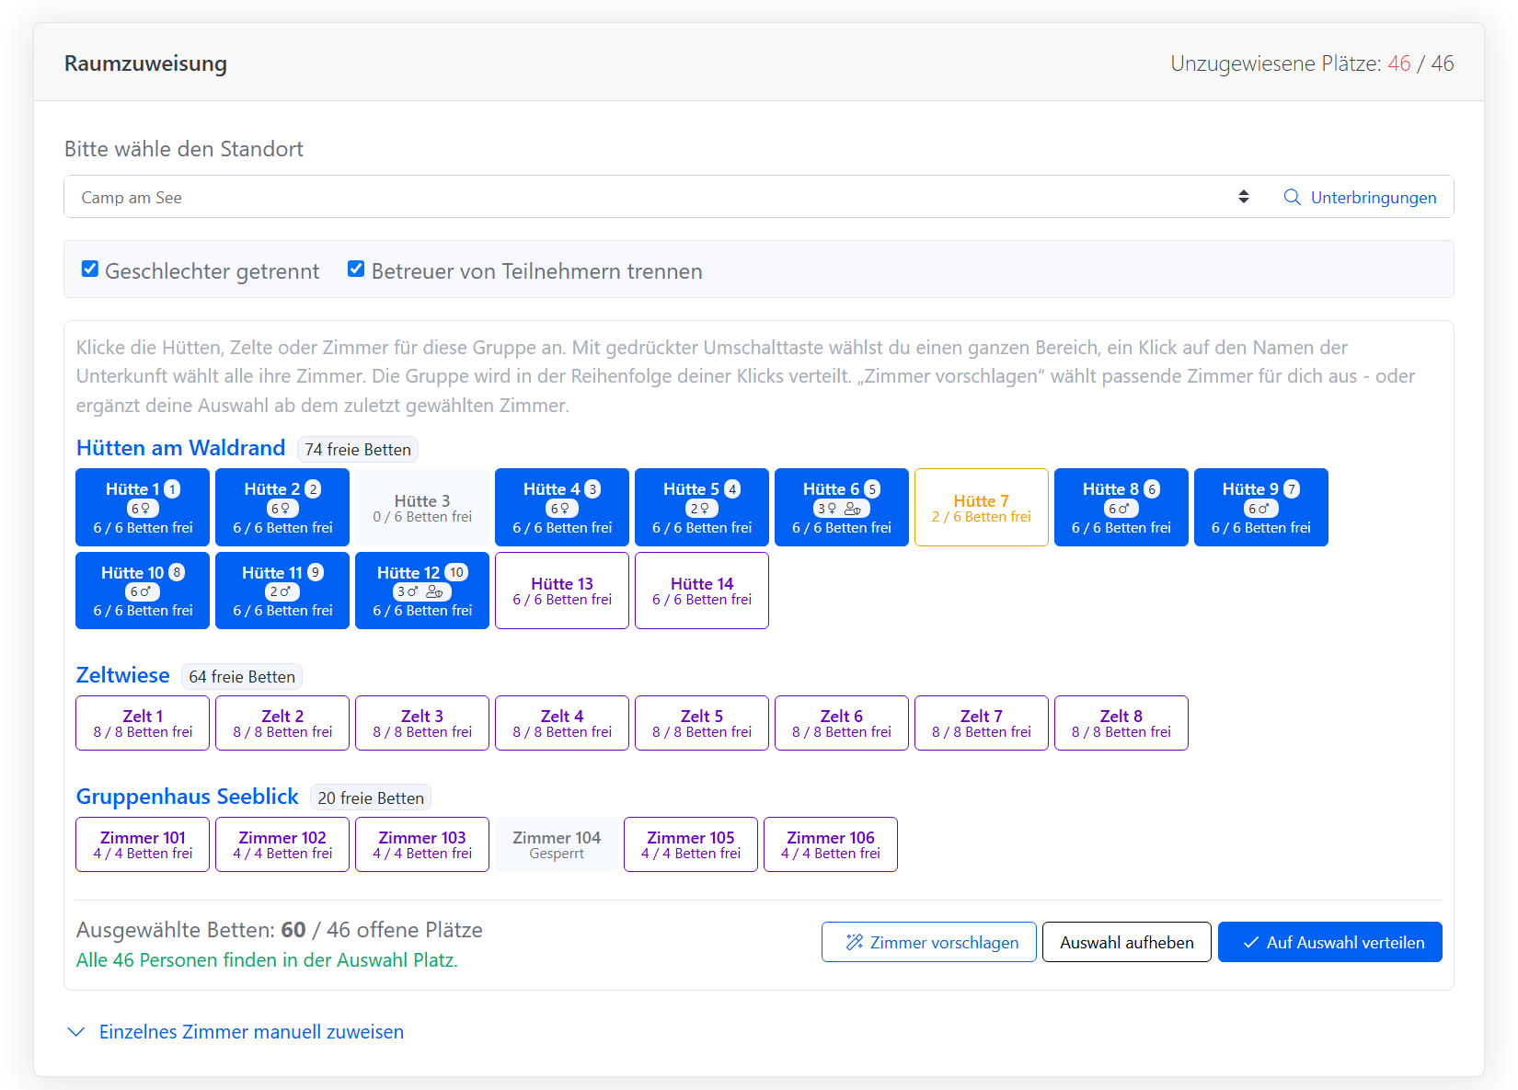Select the orange Hütte 7 tile

point(982,508)
